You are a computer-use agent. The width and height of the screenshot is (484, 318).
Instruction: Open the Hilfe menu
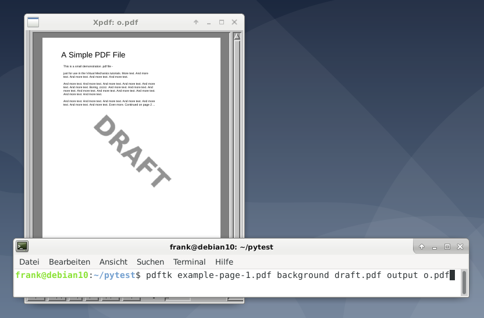pyautogui.click(x=224, y=262)
